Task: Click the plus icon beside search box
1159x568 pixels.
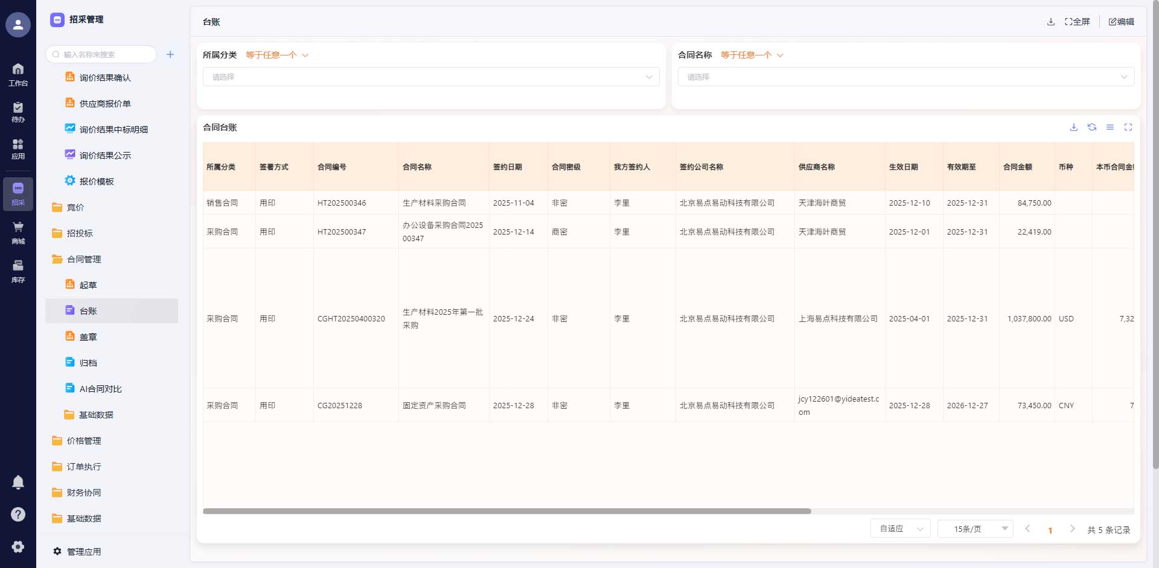Action: [170, 54]
